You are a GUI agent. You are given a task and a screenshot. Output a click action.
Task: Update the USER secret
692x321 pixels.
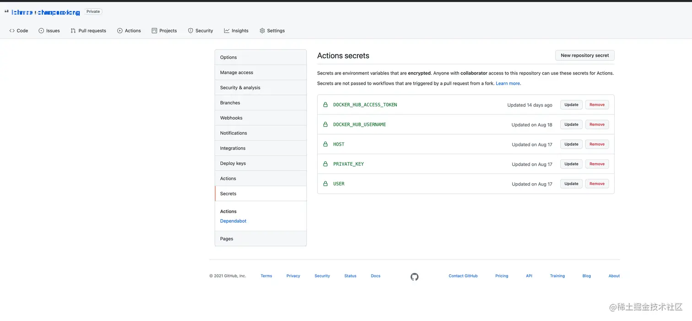(x=571, y=184)
